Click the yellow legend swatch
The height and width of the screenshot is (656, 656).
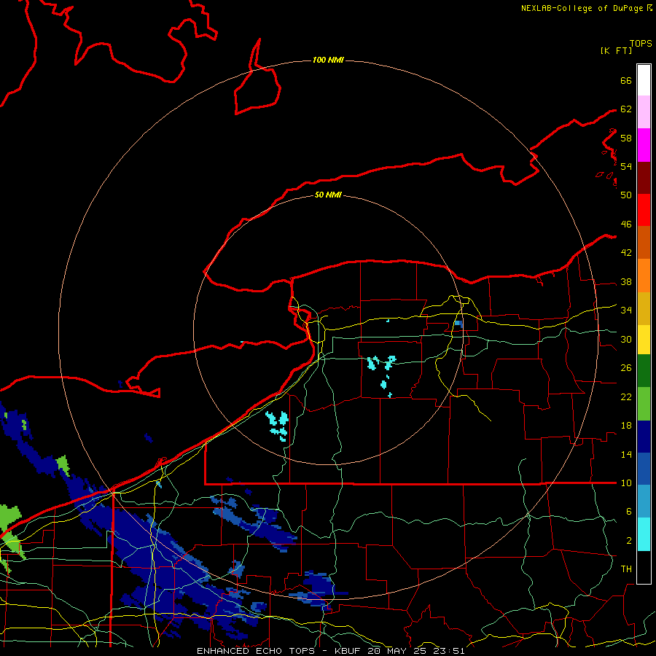pos(644,340)
